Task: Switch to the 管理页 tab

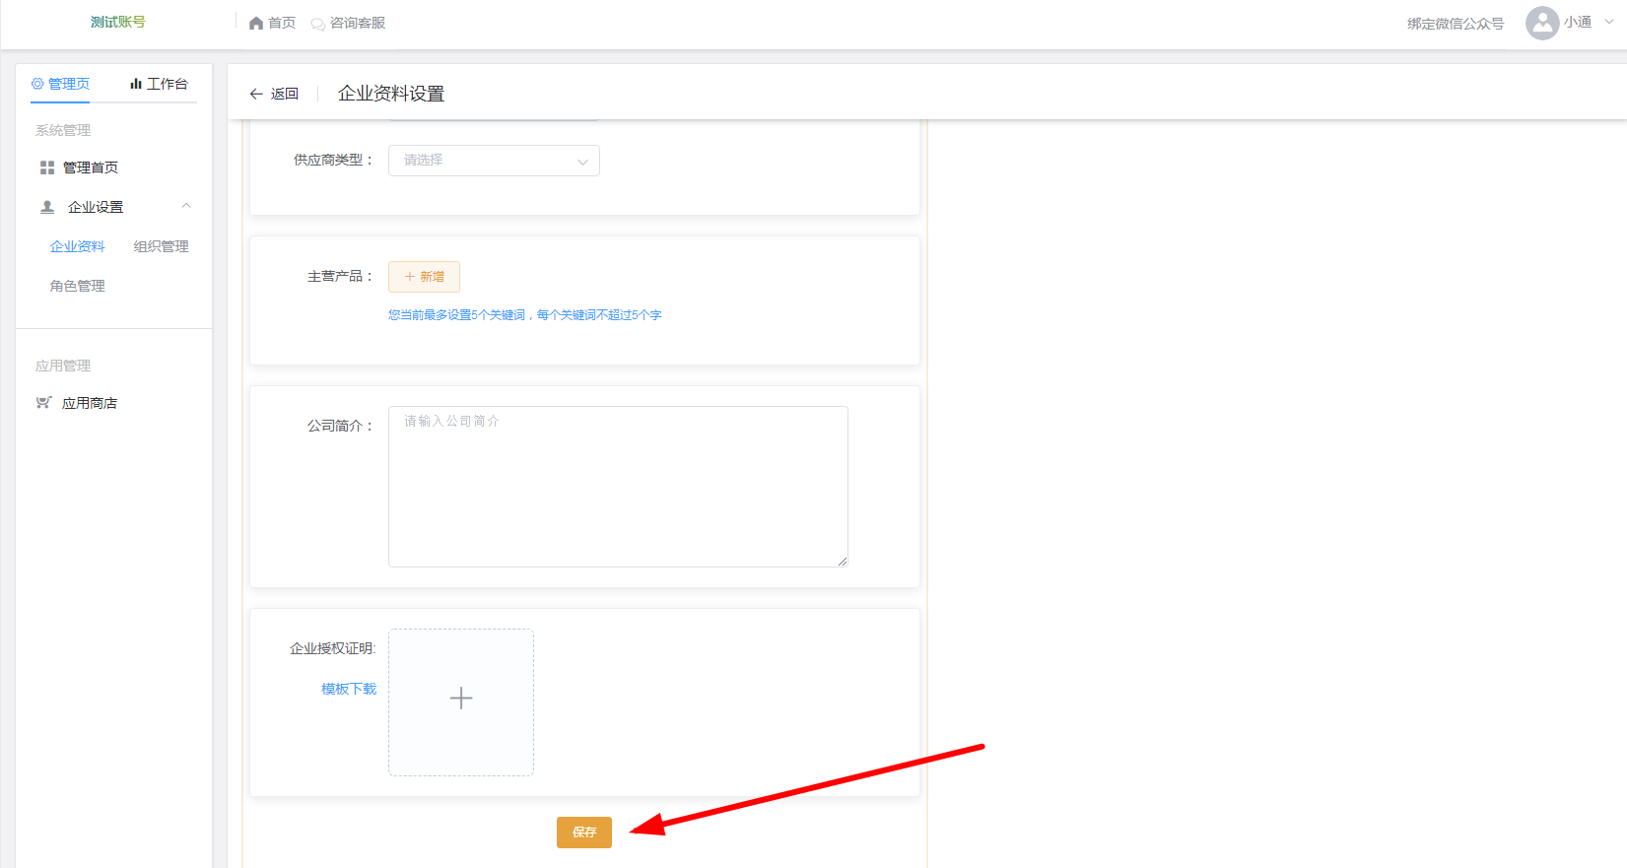Action: (x=61, y=84)
